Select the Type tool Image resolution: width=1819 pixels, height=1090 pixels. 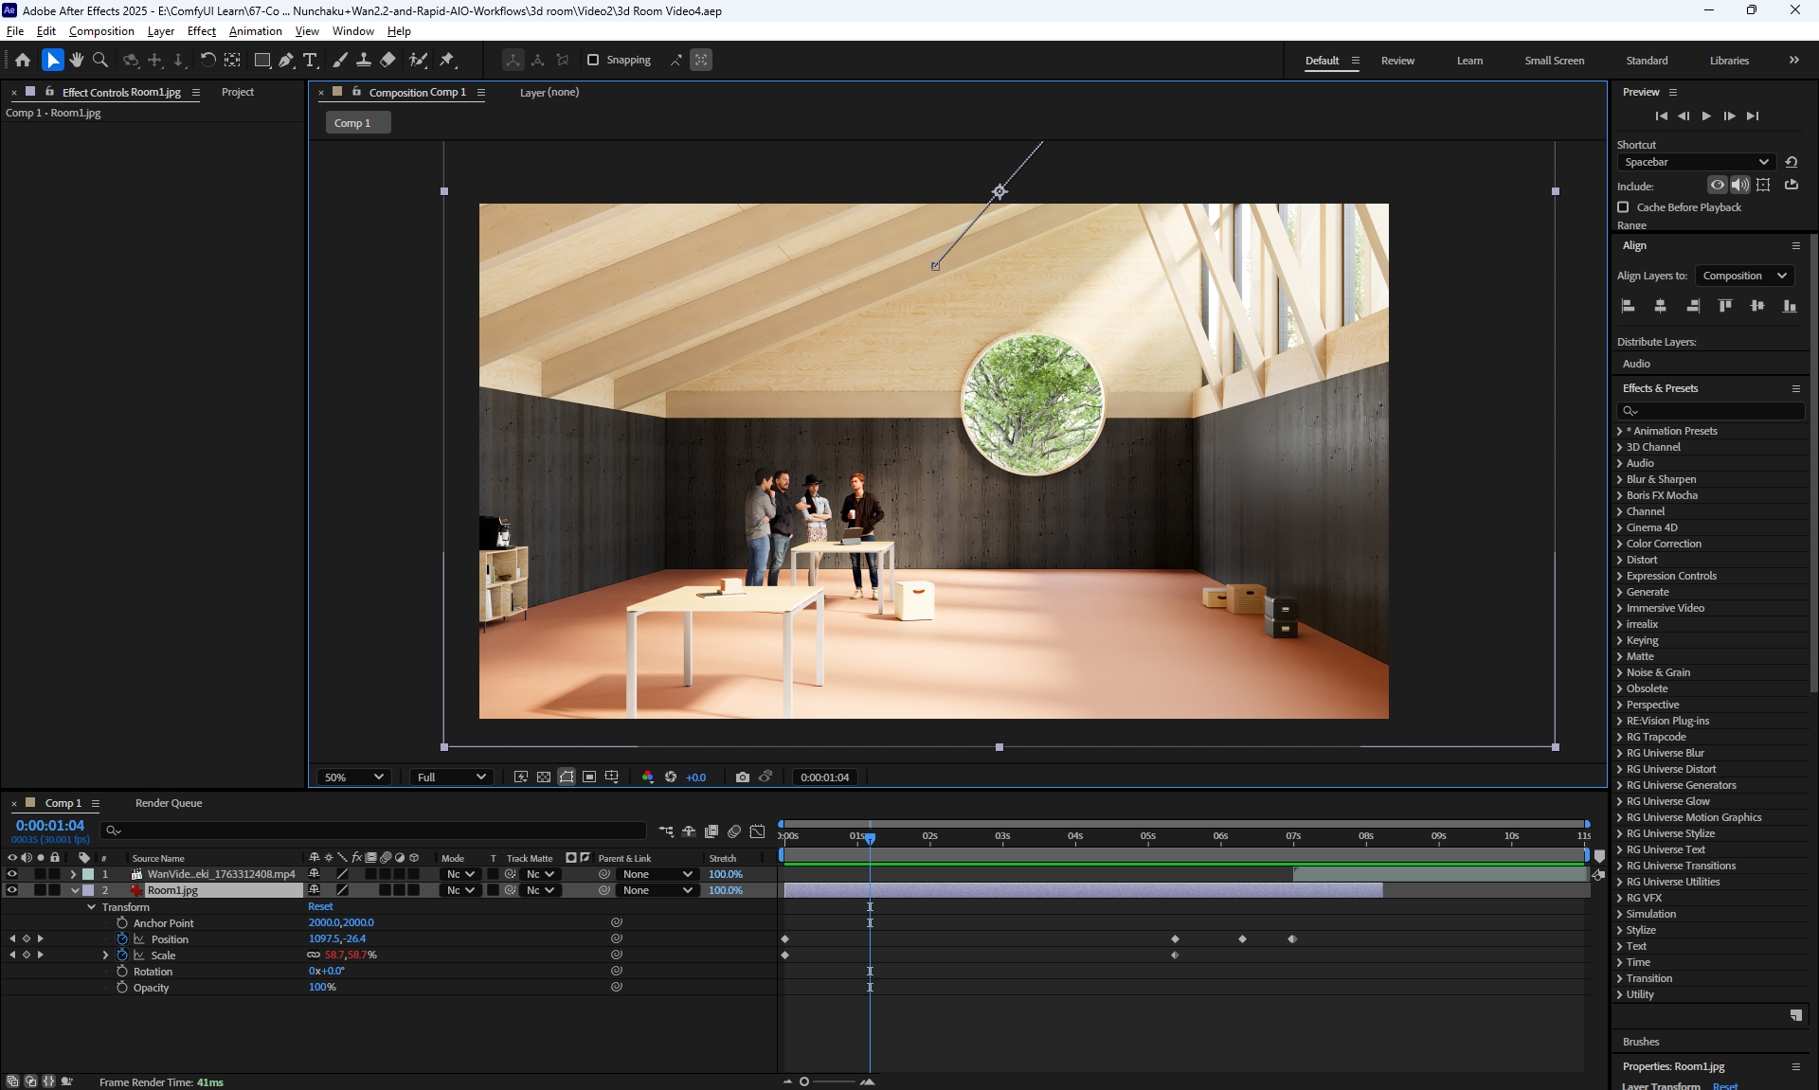click(x=310, y=60)
